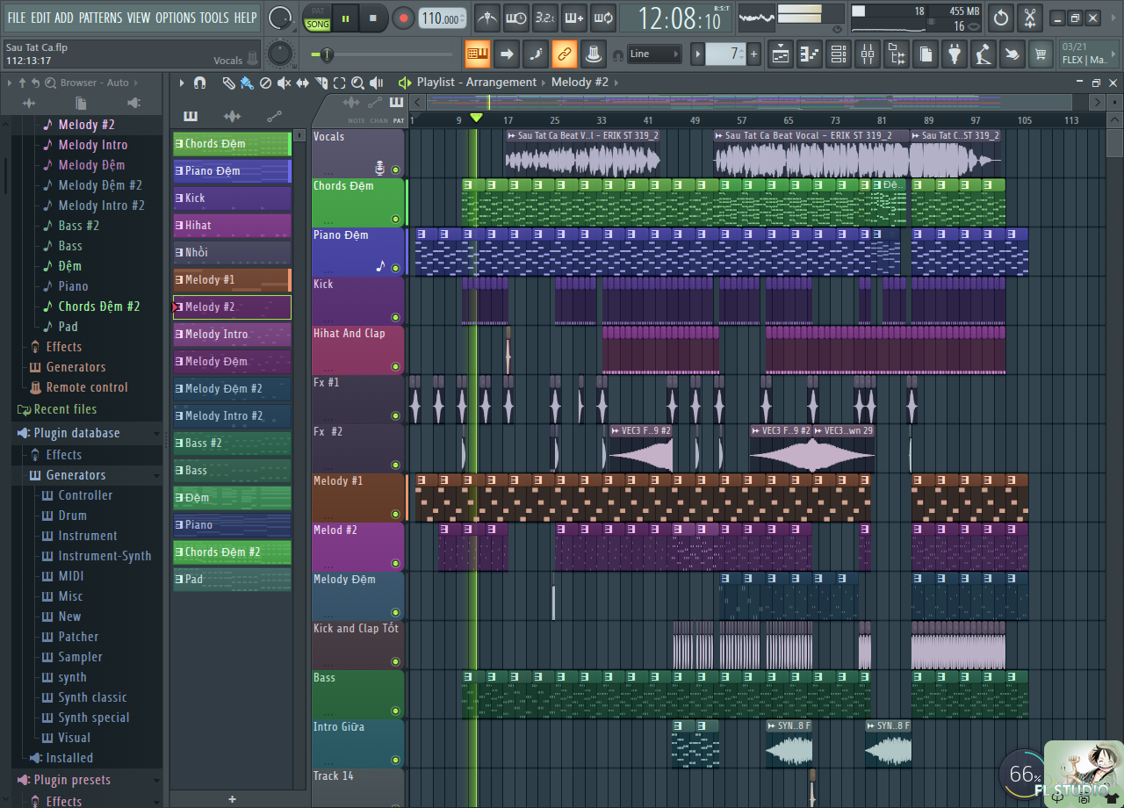Viewport: 1124px width, 808px height.
Task: Select the draw (pencil) tool in playlist
Action: click(x=228, y=83)
